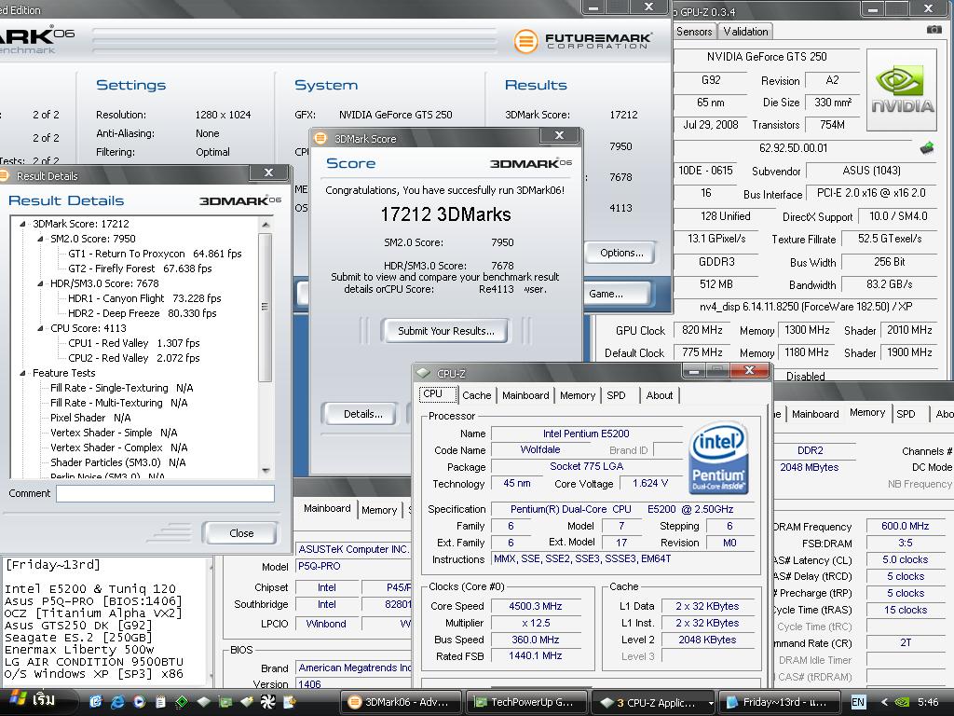The height and width of the screenshot is (716, 954).
Task: Click the GPU-Z screenshot camera icon
Action: 934,30
